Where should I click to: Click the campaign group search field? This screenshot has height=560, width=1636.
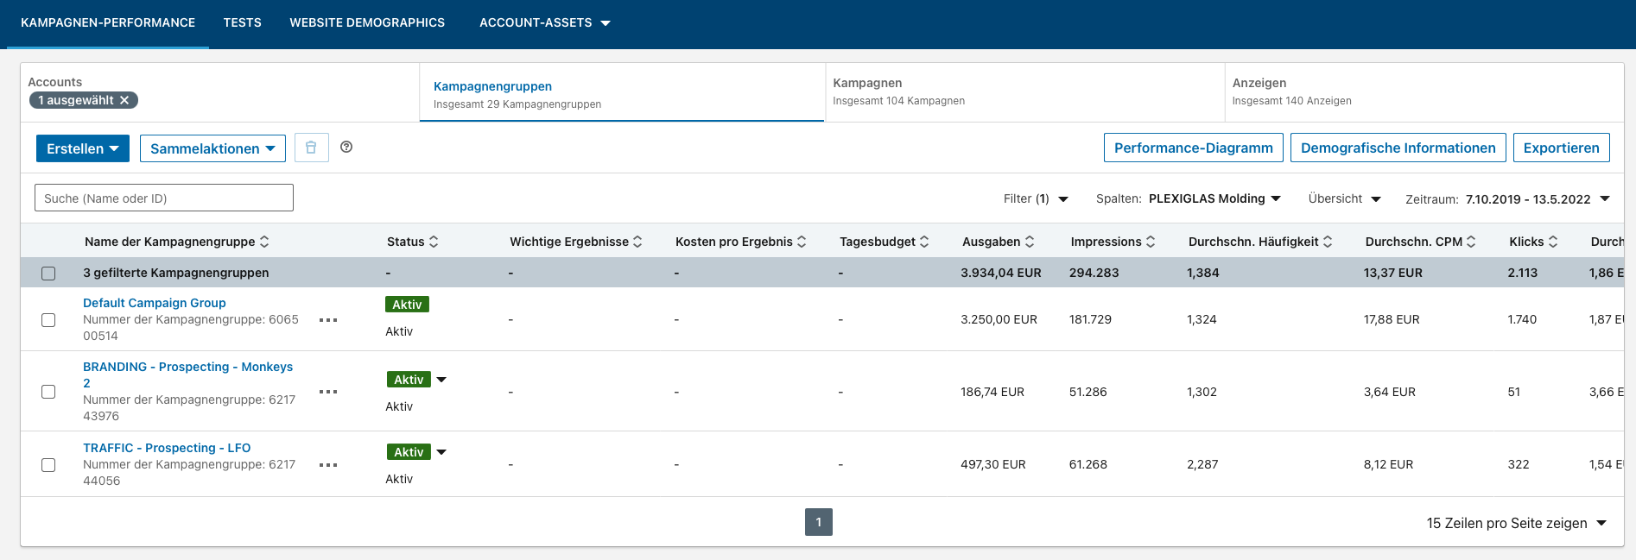pyautogui.click(x=164, y=198)
